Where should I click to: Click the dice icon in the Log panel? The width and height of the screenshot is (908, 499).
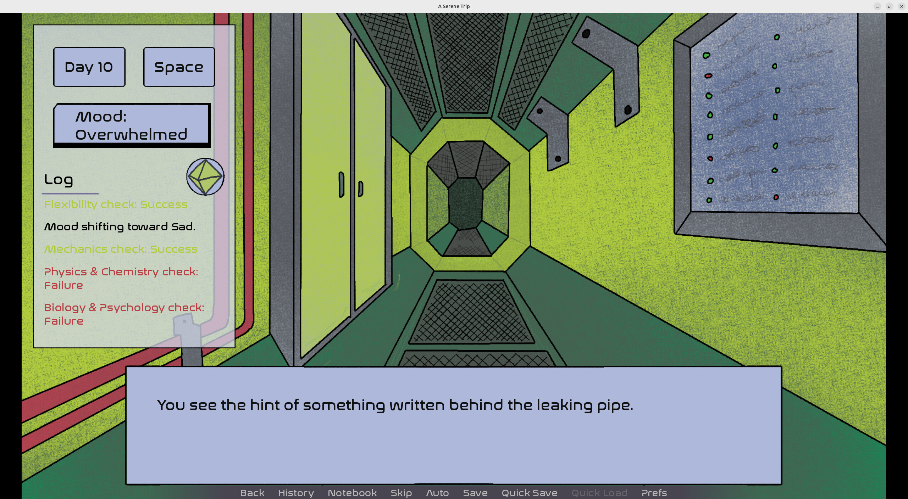pyautogui.click(x=205, y=177)
